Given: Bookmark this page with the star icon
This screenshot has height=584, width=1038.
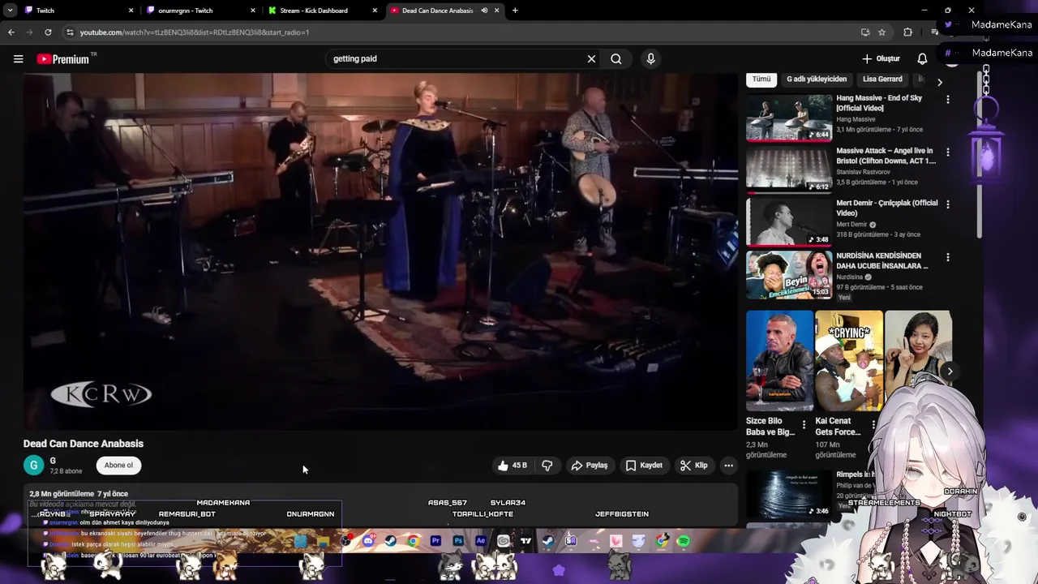Looking at the screenshot, I should point(881,32).
